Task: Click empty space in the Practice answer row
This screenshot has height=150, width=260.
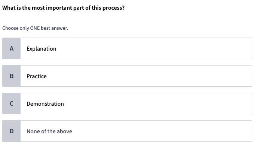Action: coord(149,76)
